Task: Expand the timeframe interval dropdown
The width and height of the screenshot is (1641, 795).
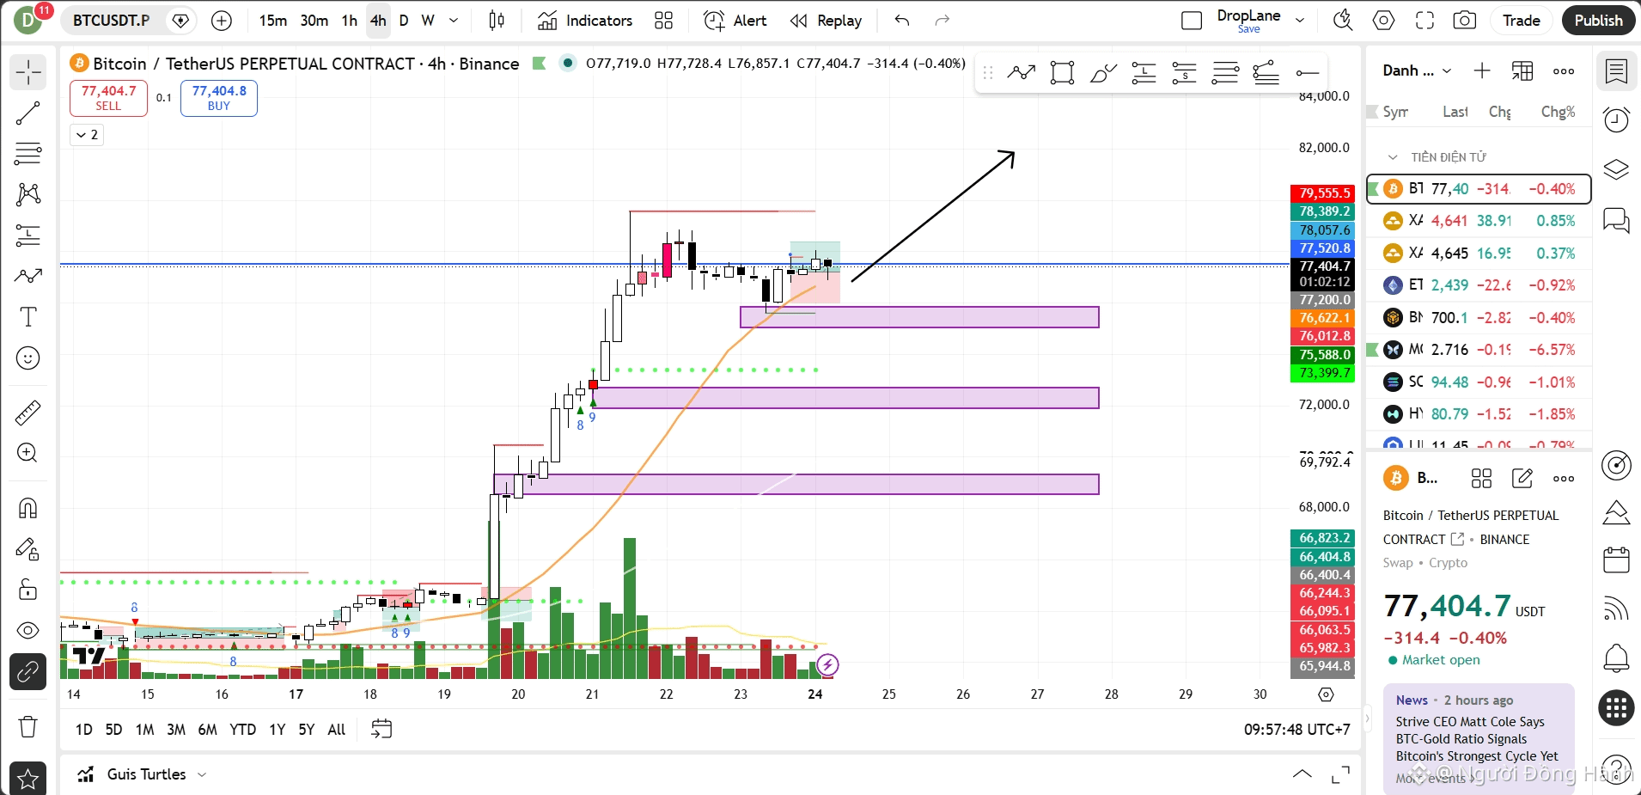Action: [454, 21]
